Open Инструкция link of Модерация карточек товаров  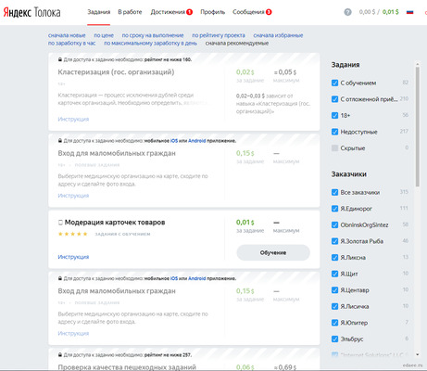pos(73,257)
